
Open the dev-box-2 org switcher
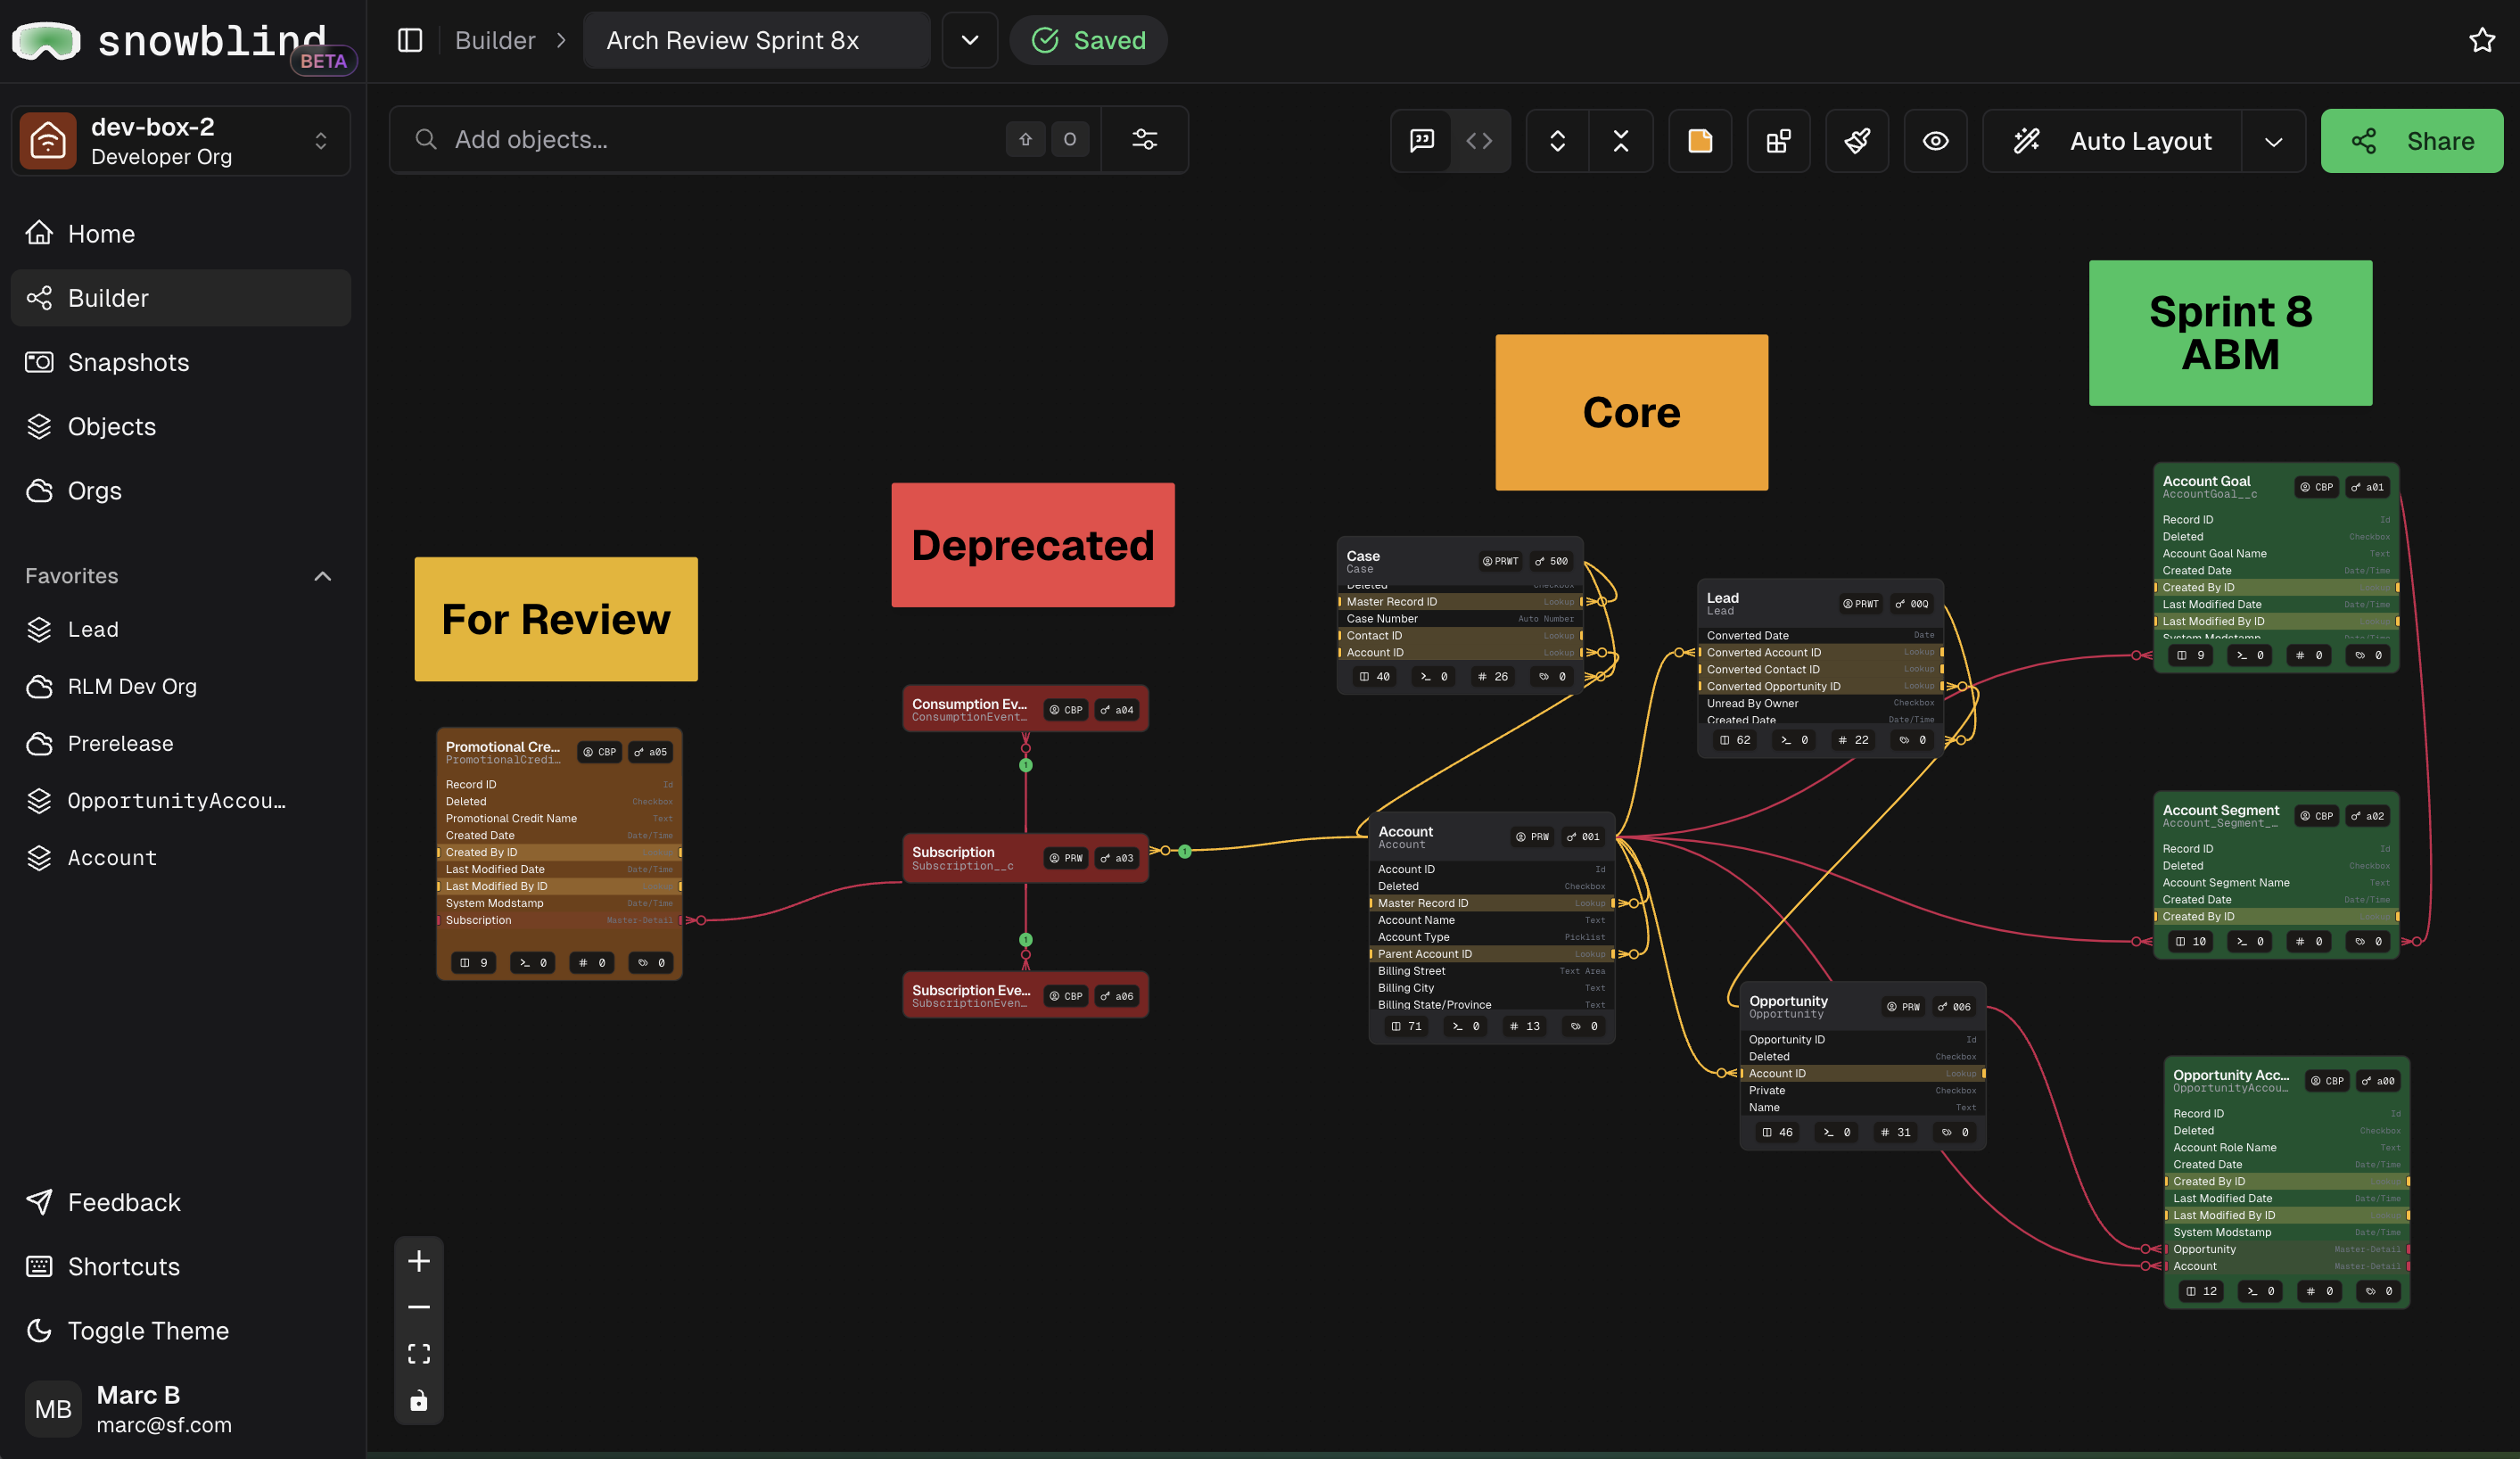click(x=181, y=141)
